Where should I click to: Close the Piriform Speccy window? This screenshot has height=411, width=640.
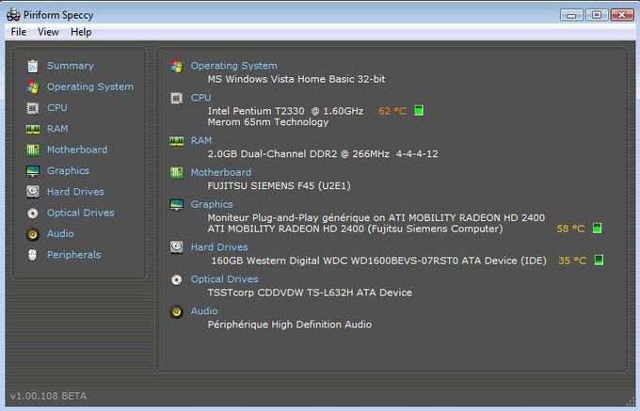click(x=622, y=15)
